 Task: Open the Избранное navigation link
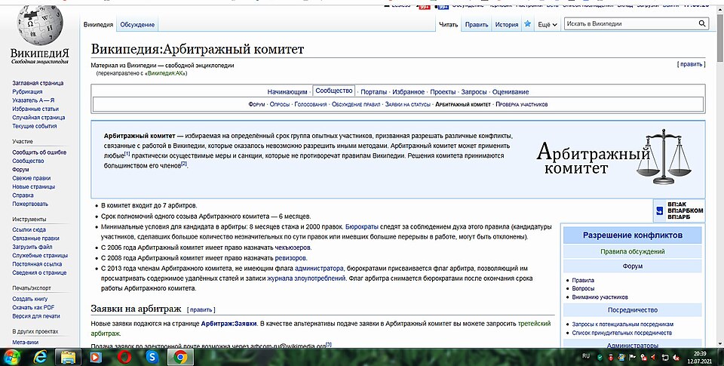(408, 92)
